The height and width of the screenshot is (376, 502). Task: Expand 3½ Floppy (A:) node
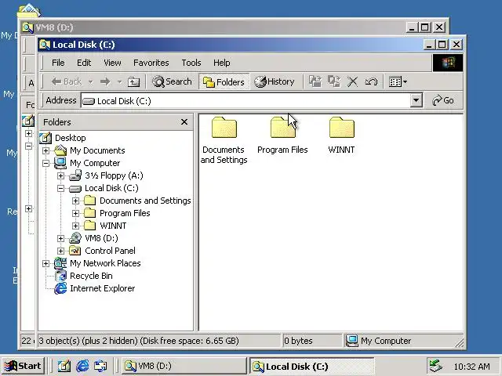click(x=60, y=175)
